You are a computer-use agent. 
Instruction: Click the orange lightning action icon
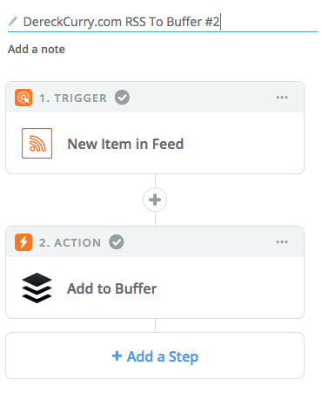tap(23, 242)
